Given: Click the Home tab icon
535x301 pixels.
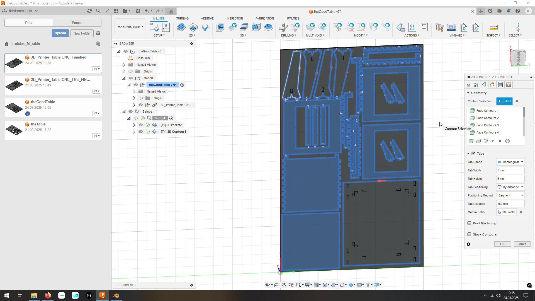Looking at the screenshot, I should tap(171, 11).
